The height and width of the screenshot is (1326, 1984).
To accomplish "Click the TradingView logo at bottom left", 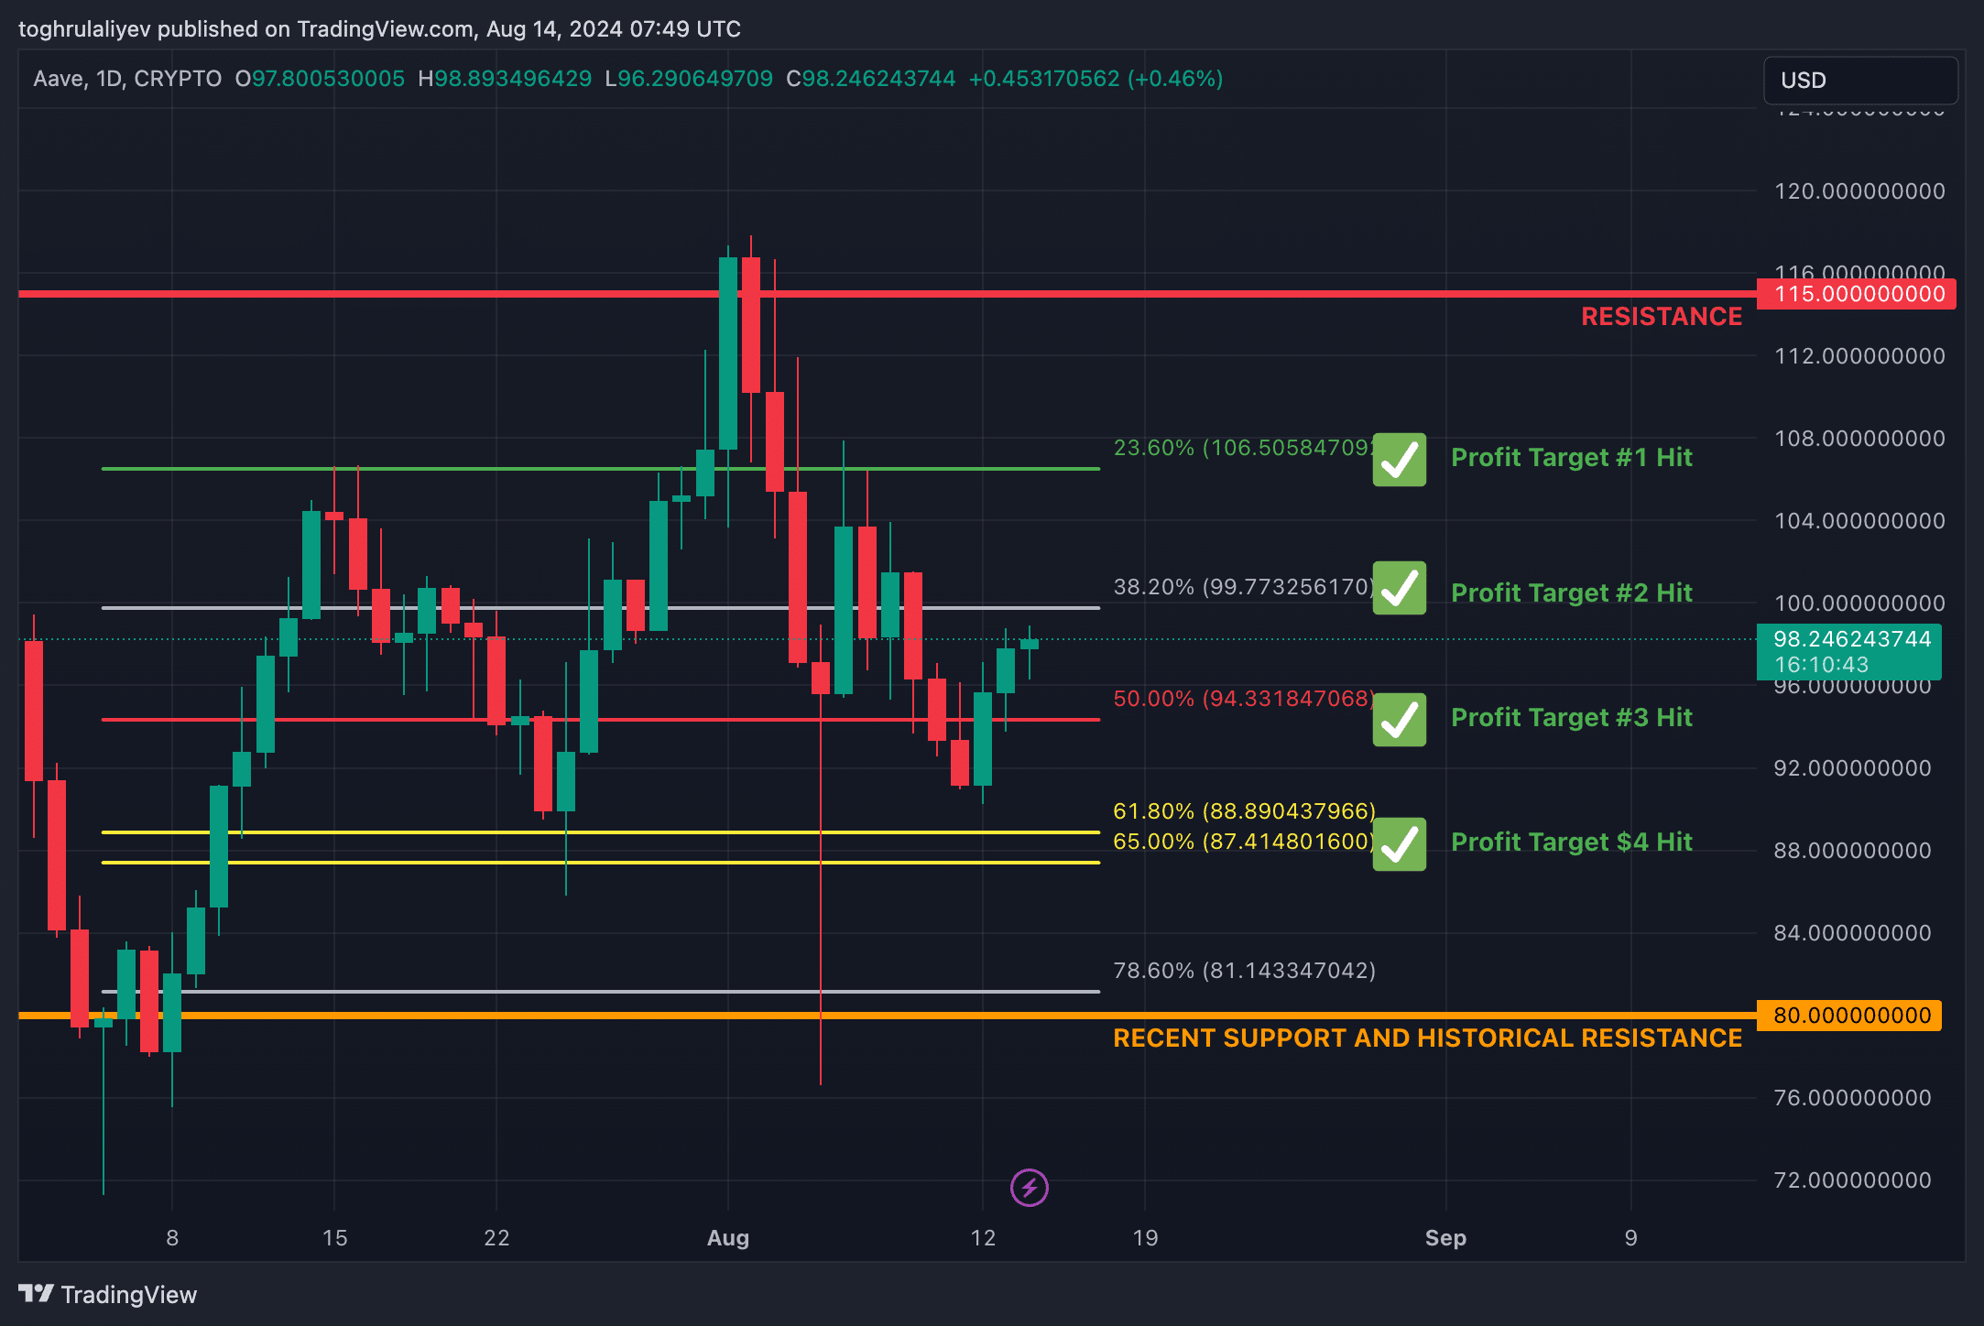I will coord(108,1294).
